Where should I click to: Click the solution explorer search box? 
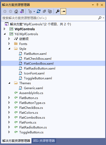50,18
